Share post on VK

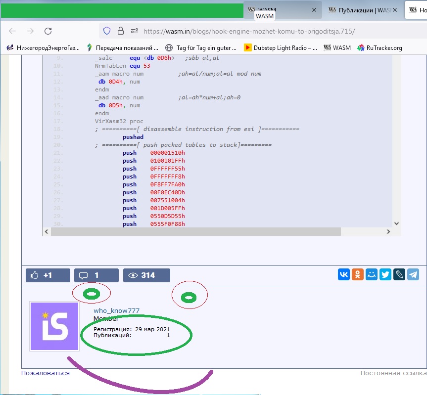(344, 275)
